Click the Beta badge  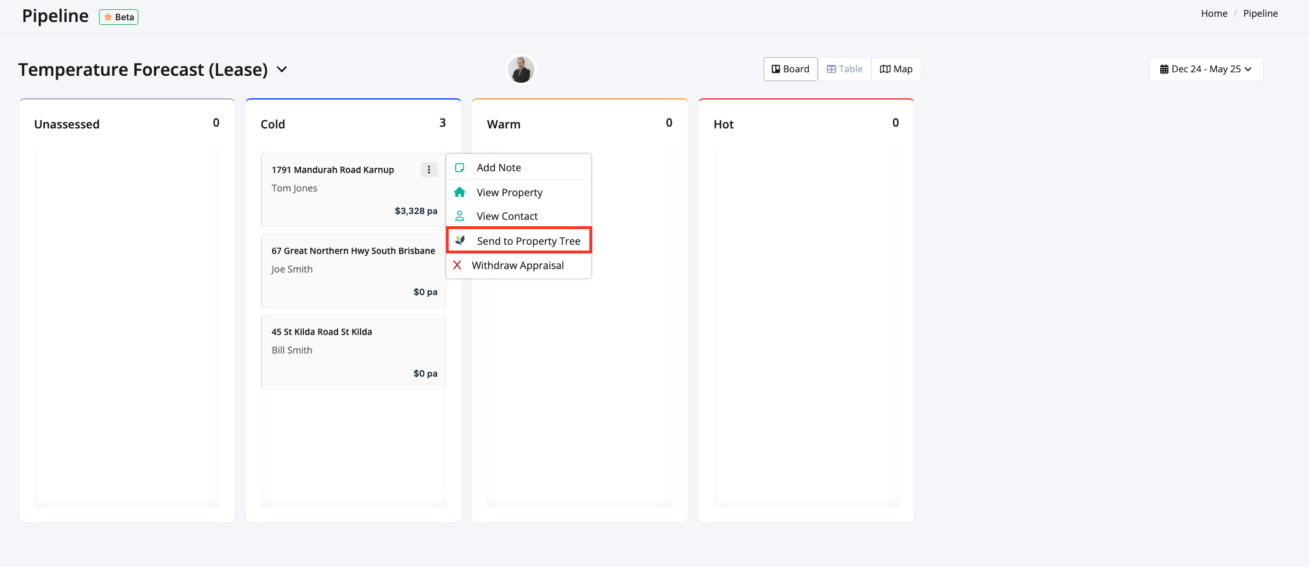(119, 17)
